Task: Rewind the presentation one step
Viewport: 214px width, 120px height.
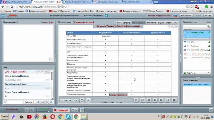Action: coord(149,100)
